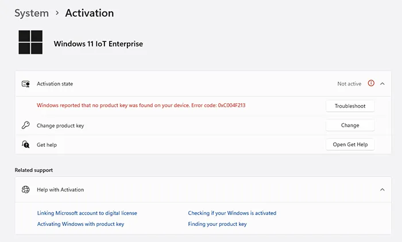Click the Activation state certificate icon
This screenshot has height=242, width=402.
[x=26, y=84]
